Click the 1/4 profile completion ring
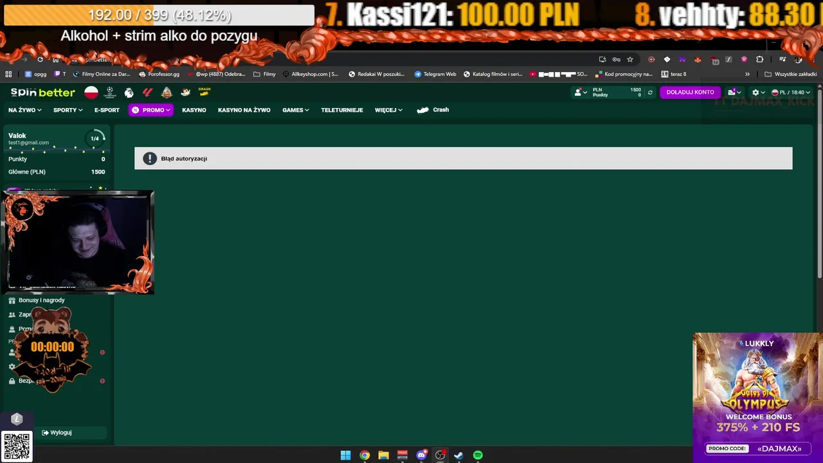 95,138
